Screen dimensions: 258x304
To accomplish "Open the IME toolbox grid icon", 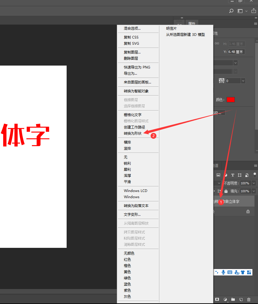I will point(249,272).
